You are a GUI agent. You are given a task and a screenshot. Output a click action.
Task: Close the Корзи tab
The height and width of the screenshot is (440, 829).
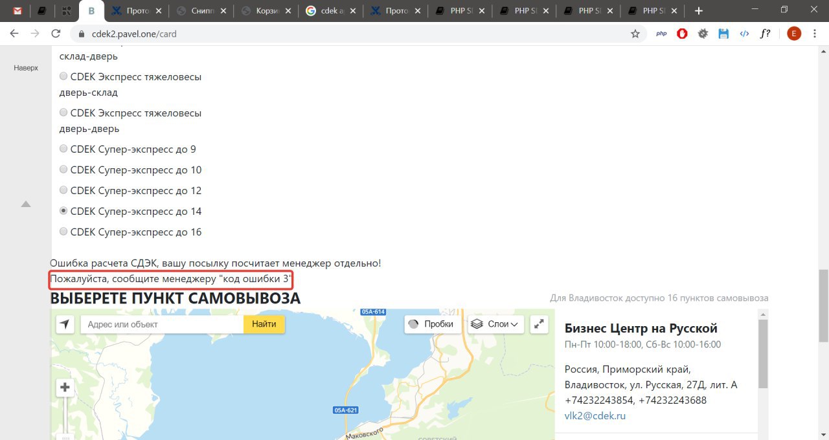coord(287,11)
